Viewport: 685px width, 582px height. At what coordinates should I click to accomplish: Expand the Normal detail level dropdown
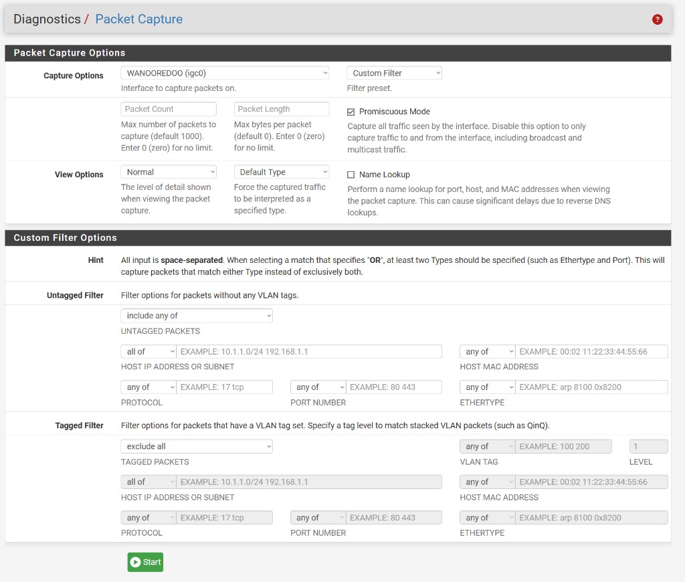[169, 172]
